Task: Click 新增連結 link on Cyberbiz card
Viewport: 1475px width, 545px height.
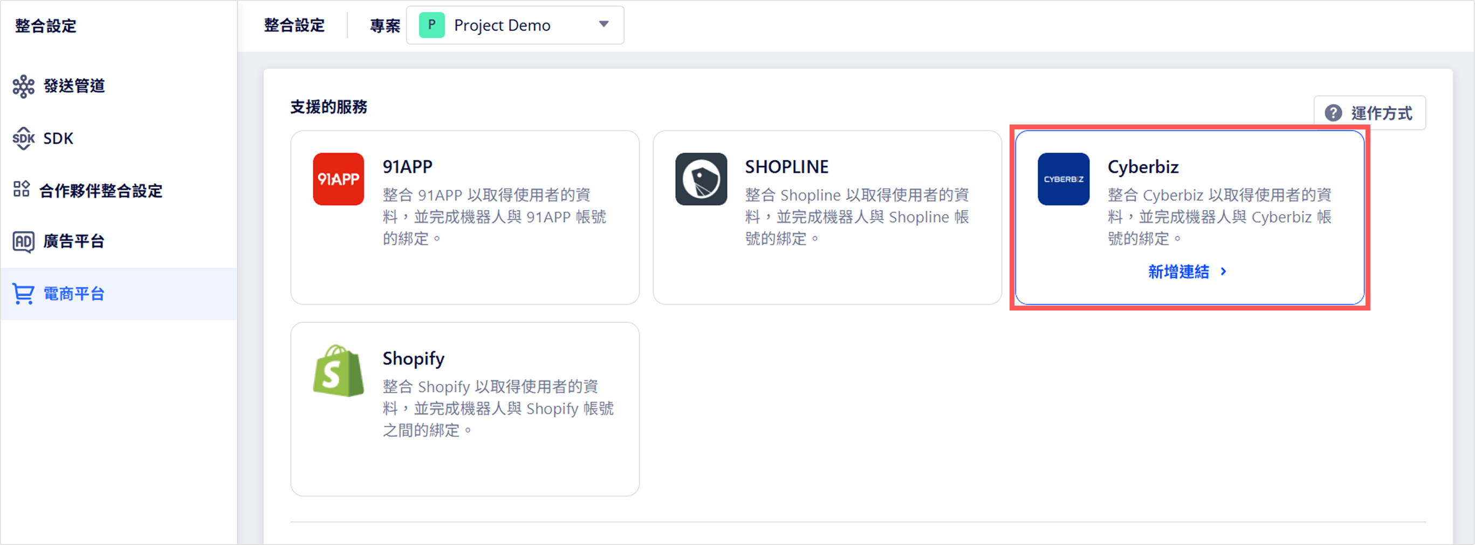Action: click(x=1179, y=271)
